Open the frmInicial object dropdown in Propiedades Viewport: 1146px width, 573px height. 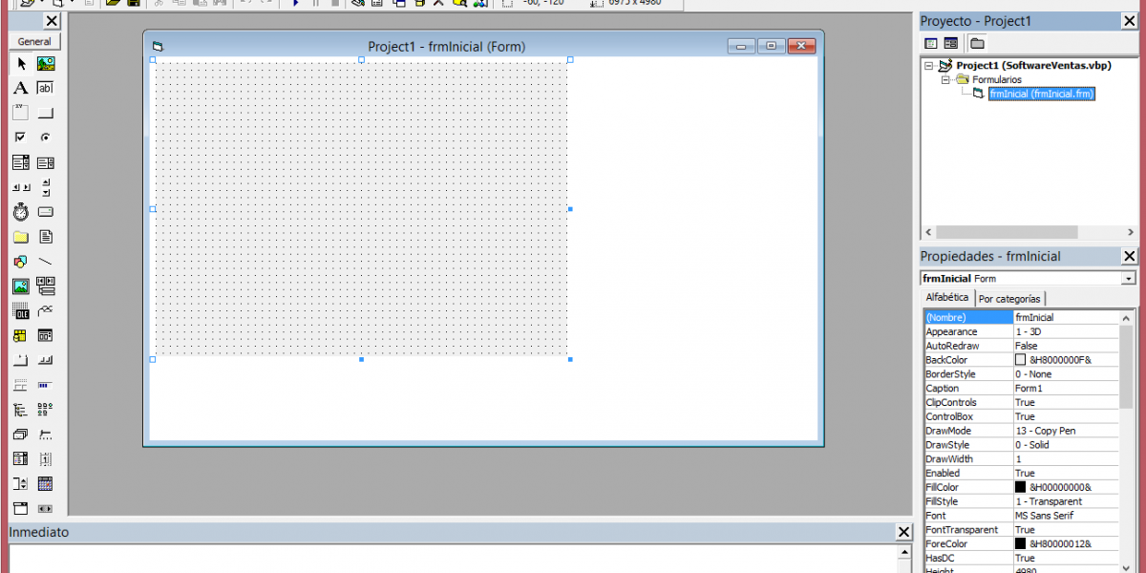coord(1129,279)
